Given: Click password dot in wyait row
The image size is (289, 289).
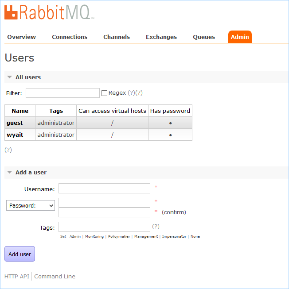Looking at the screenshot, I should [x=170, y=135].
